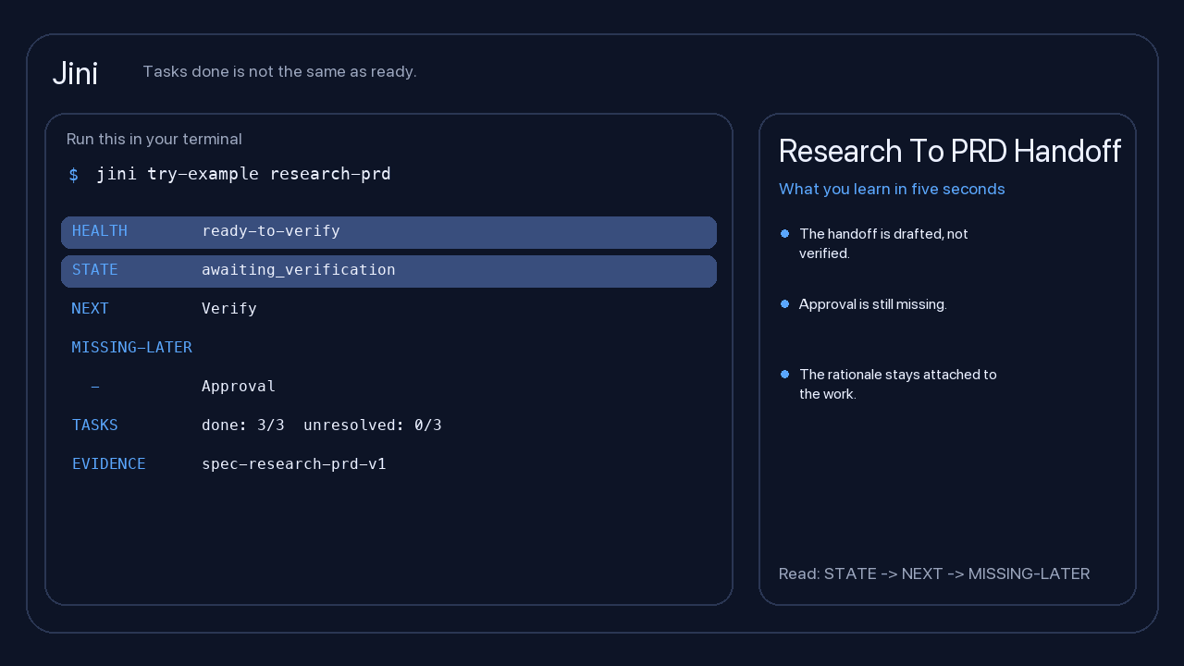
Task: Click the NEXT field label
Action: (x=91, y=309)
